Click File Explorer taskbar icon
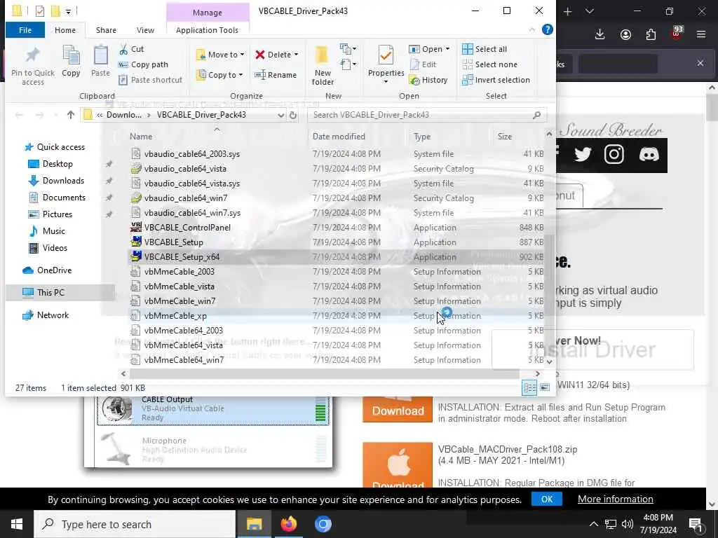The height and width of the screenshot is (538, 718). [x=254, y=524]
